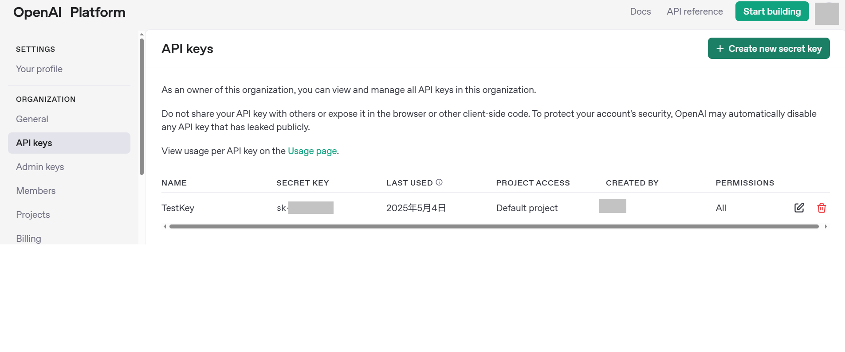Click the Start building button
The height and width of the screenshot is (352, 845).
click(772, 12)
